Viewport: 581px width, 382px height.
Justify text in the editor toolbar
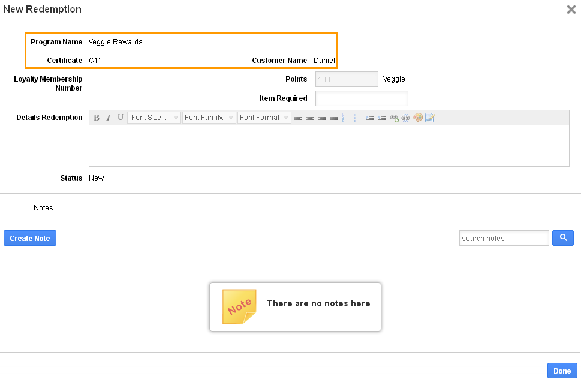pyautogui.click(x=334, y=118)
